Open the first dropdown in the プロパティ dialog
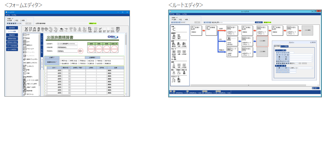 point(312,57)
